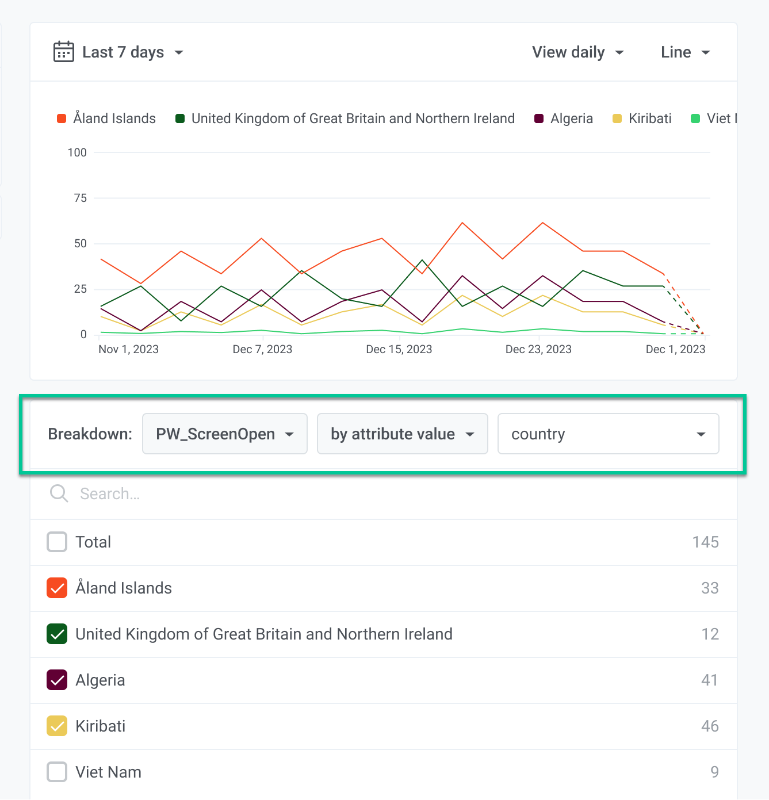Click the yellow Kiribati legend marker
769x800 pixels.
click(x=617, y=118)
